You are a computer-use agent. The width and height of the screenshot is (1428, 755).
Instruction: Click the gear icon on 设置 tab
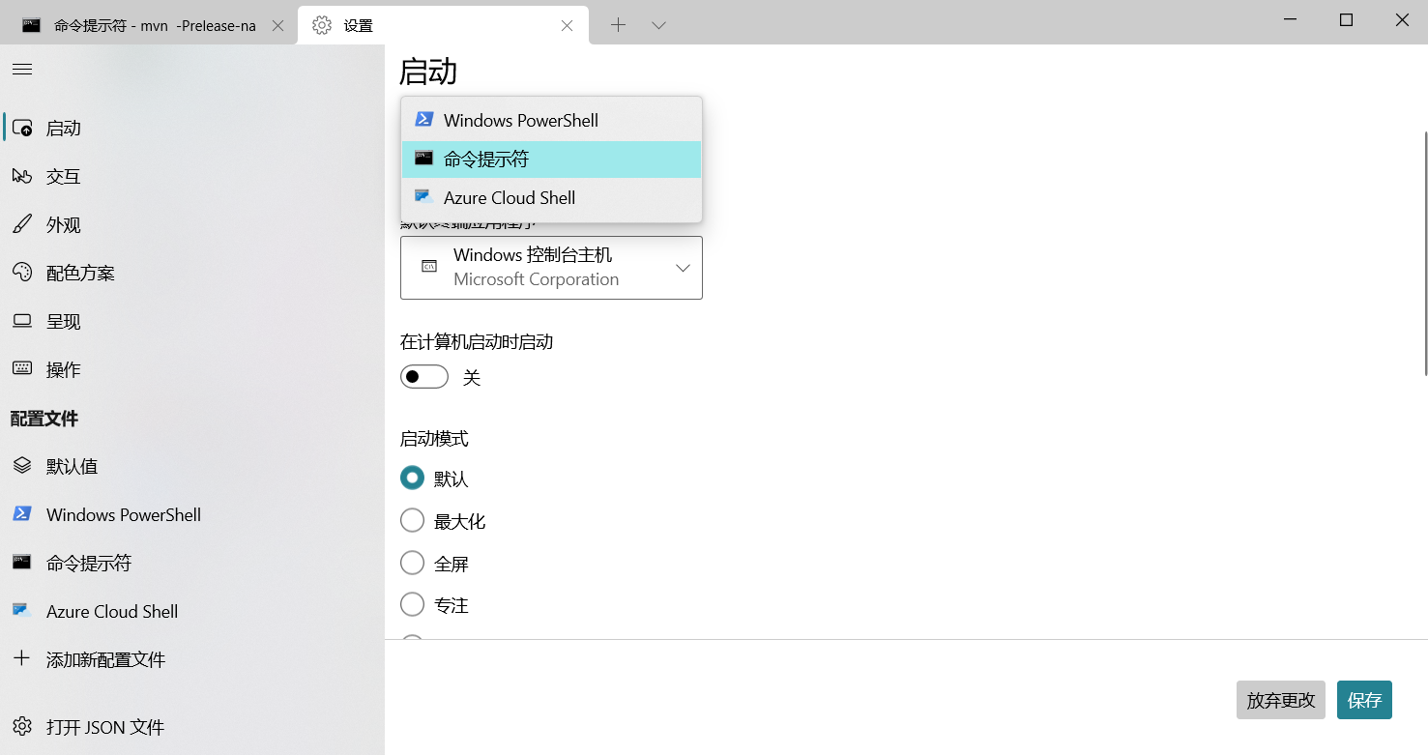point(322,25)
